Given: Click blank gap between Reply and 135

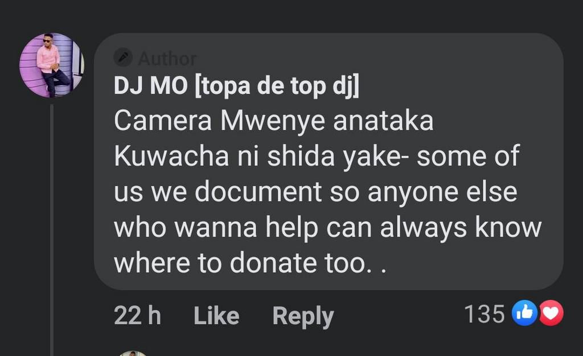Looking at the screenshot, I should [399, 316].
